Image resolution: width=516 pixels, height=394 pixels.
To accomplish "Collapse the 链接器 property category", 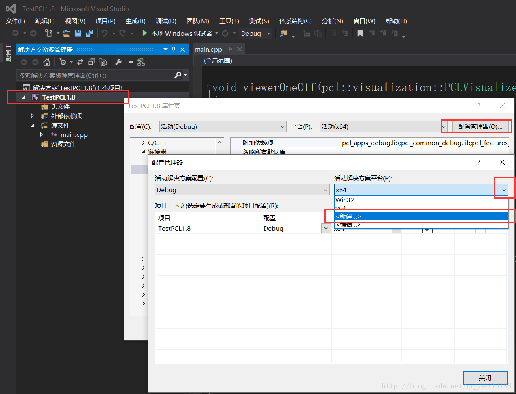I will click(x=143, y=152).
